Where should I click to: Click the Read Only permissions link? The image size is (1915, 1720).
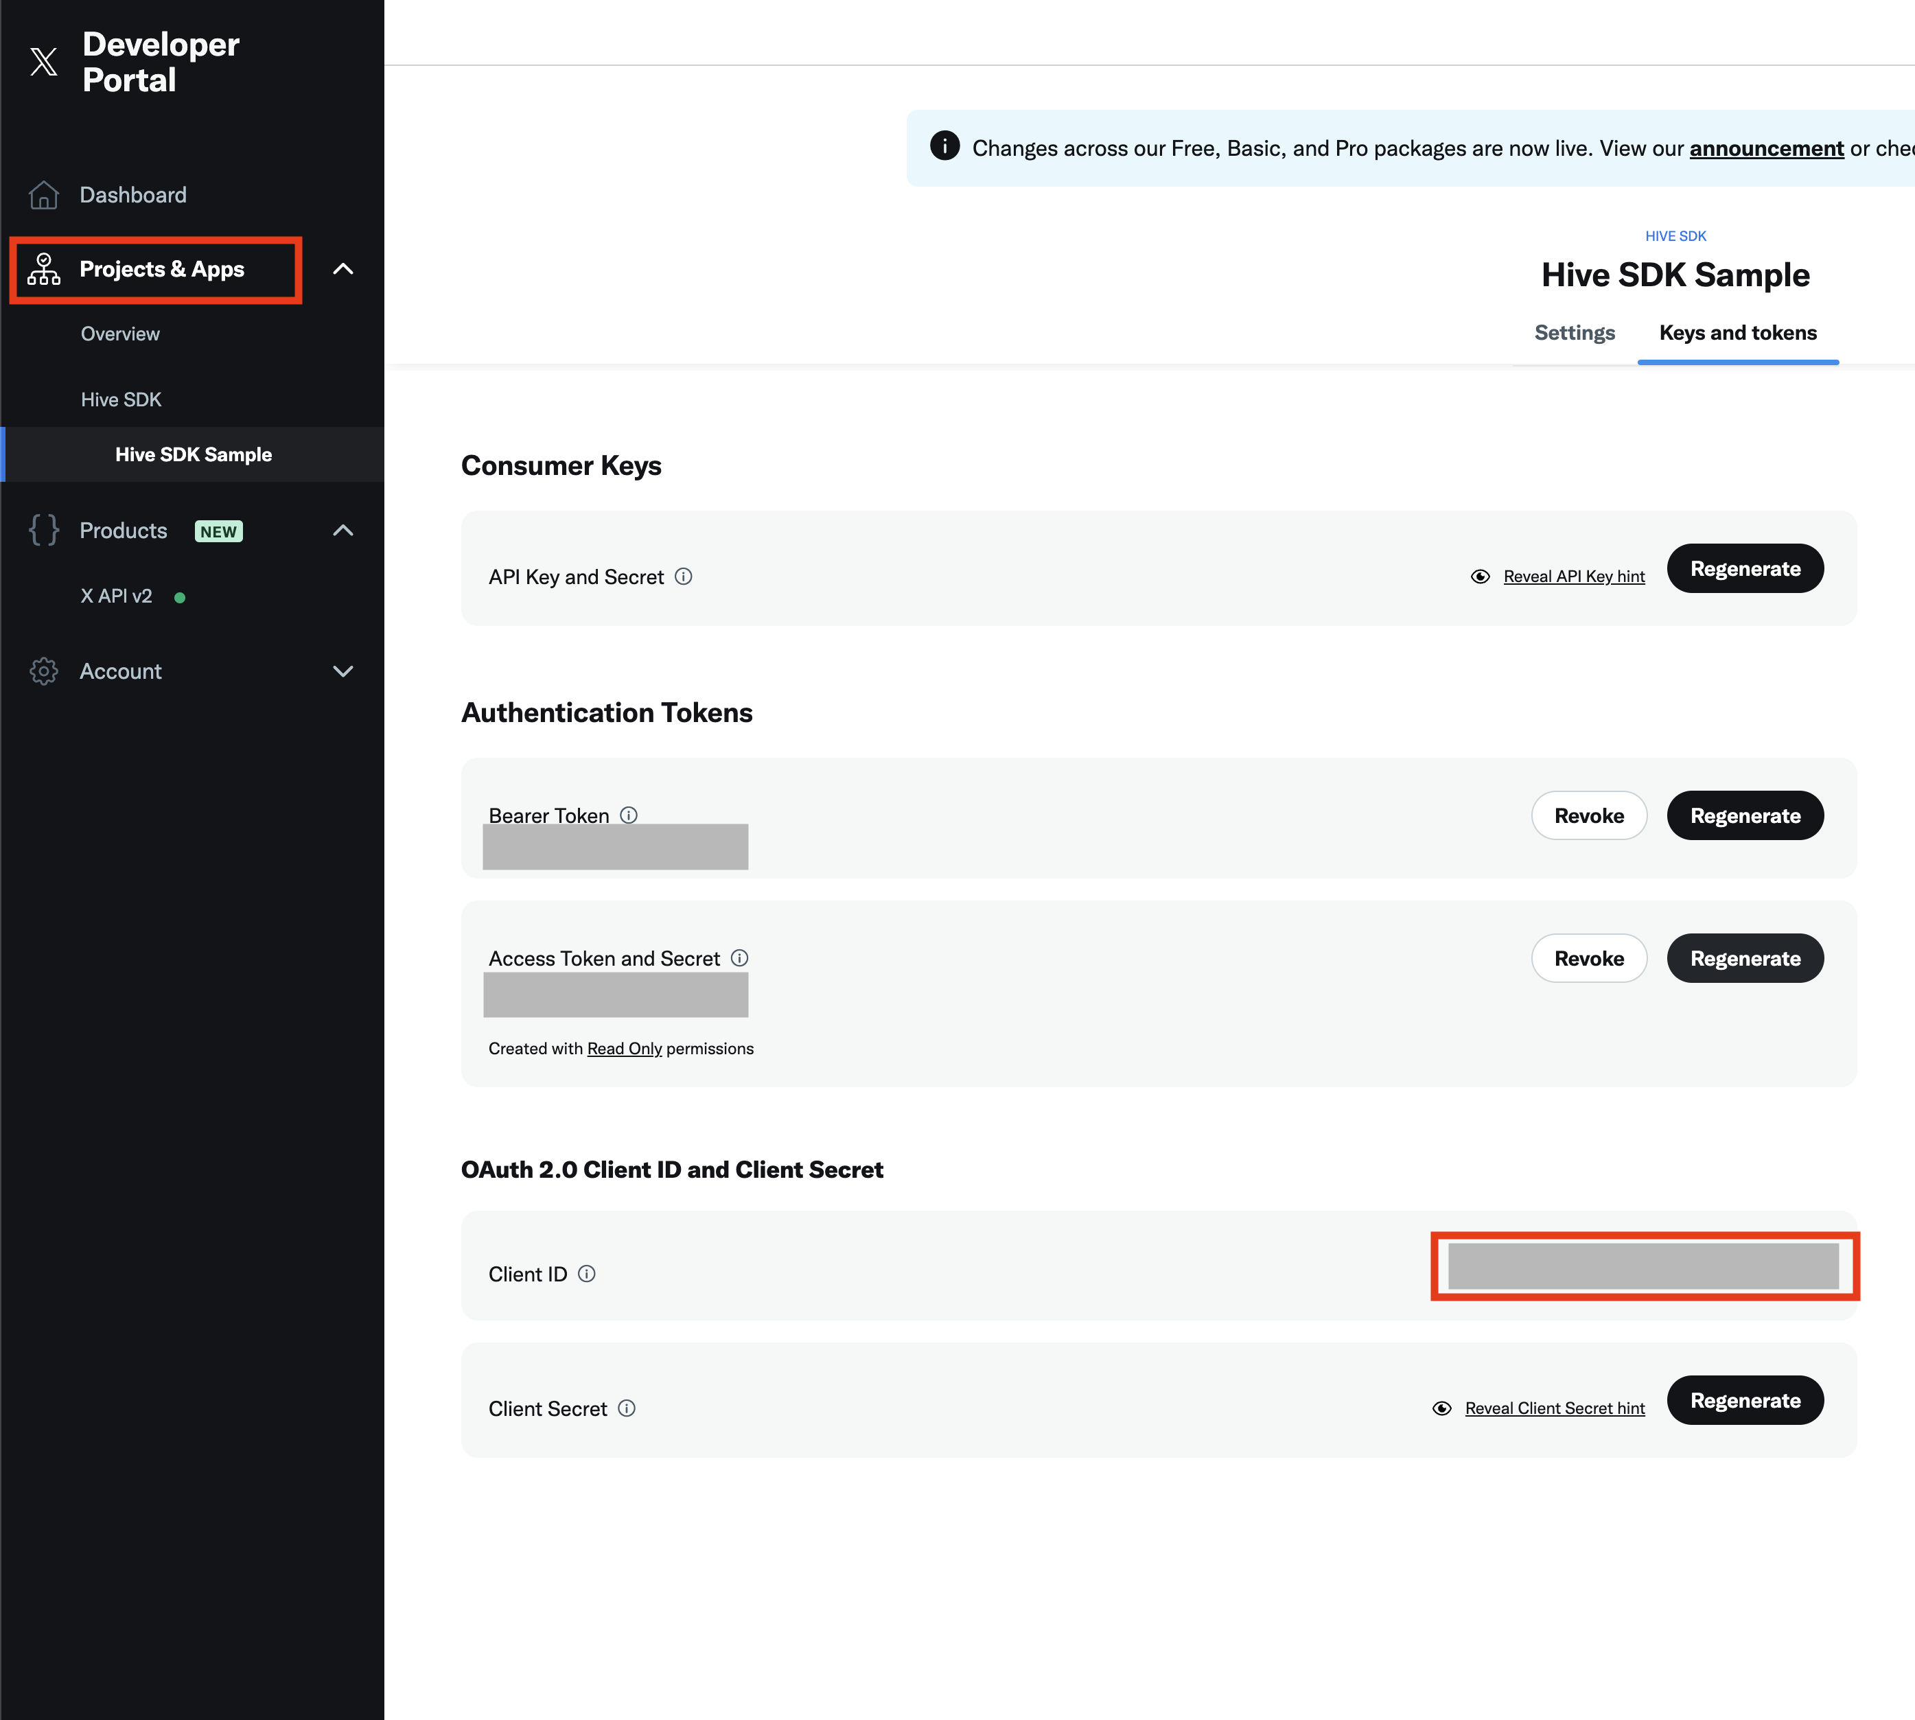pos(624,1049)
